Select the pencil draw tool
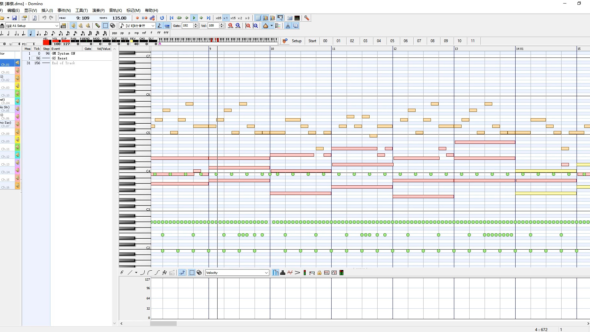 (x=98, y=26)
